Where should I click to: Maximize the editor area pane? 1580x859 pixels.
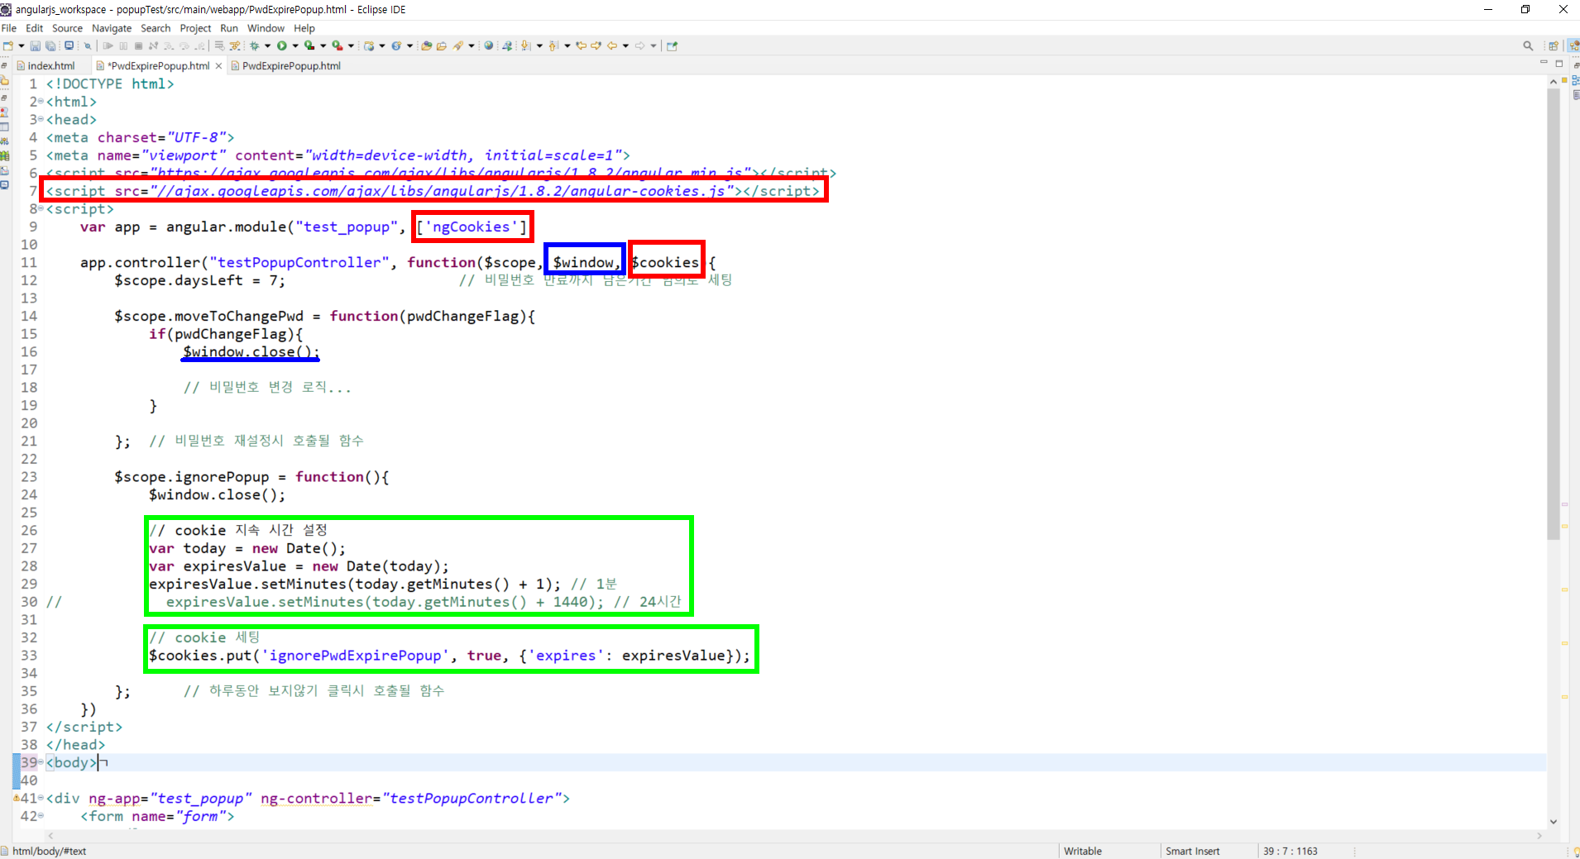(x=1559, y=64)
